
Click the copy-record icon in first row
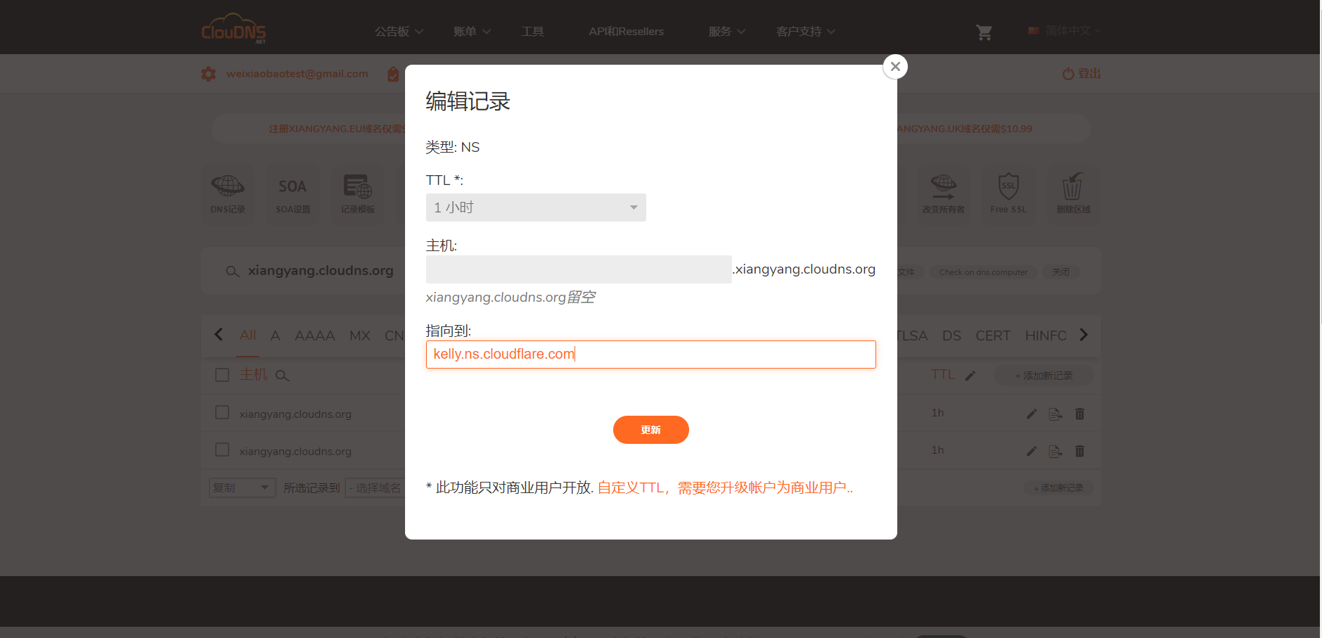pyautogui.click(x=1055, y=414)
